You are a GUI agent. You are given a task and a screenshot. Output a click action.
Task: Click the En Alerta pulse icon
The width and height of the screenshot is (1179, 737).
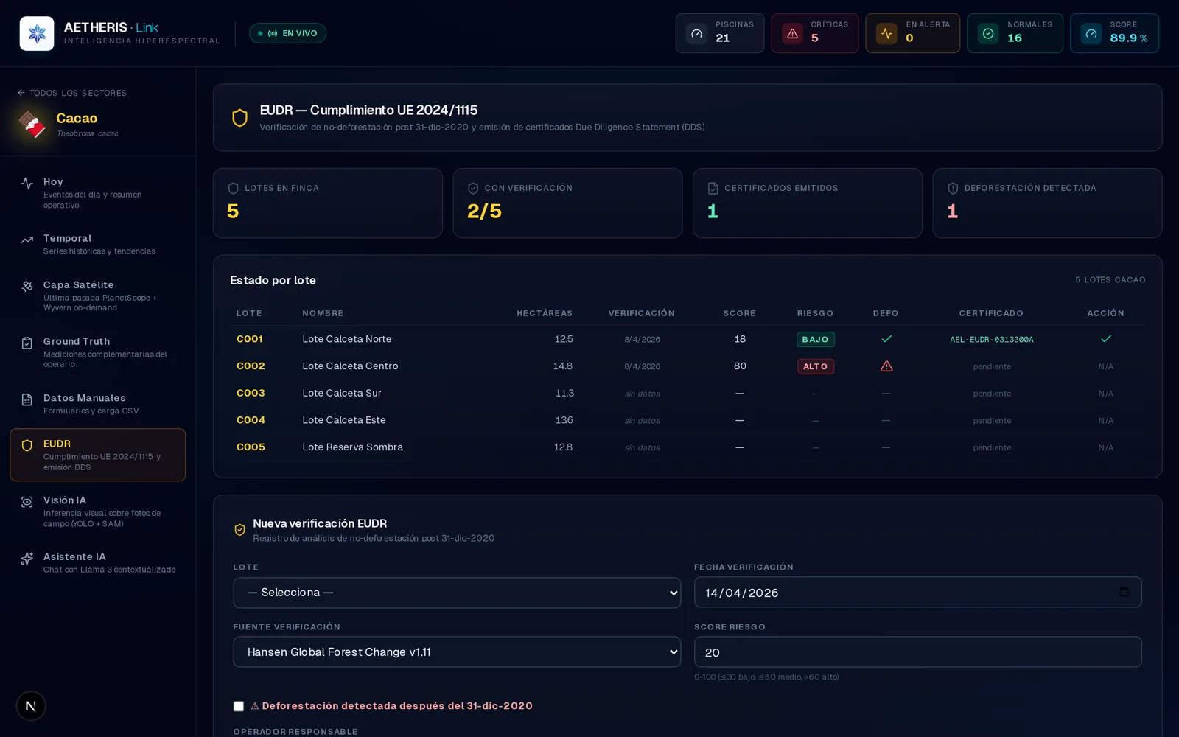pyautogui.click(x=886, y=33)
